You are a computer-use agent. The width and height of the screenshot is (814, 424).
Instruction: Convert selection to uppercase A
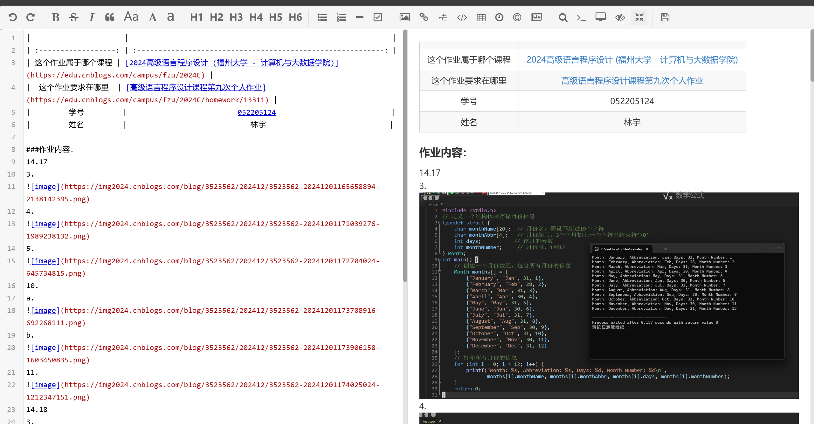[x=153, y=17]
